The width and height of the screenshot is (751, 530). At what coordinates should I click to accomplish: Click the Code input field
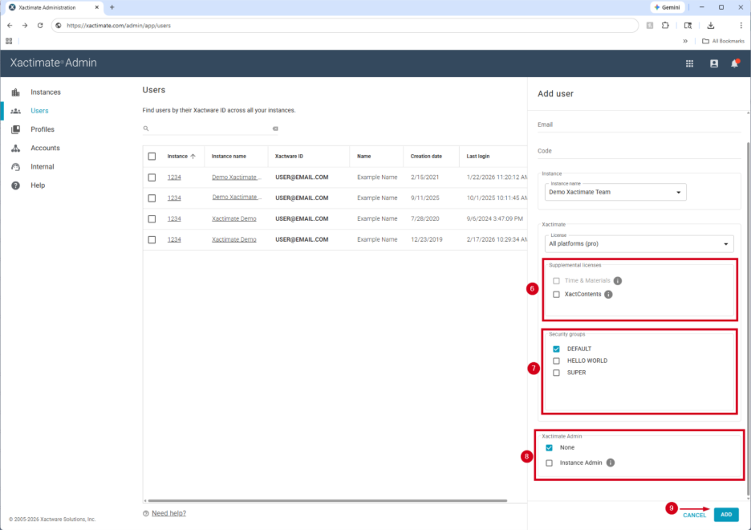click(x=639, y=151)
